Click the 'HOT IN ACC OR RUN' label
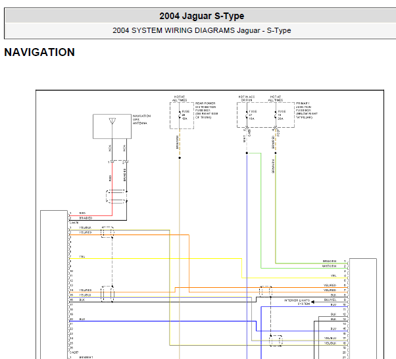This screenshot has height=359, width=396. (x=247, y=98)
